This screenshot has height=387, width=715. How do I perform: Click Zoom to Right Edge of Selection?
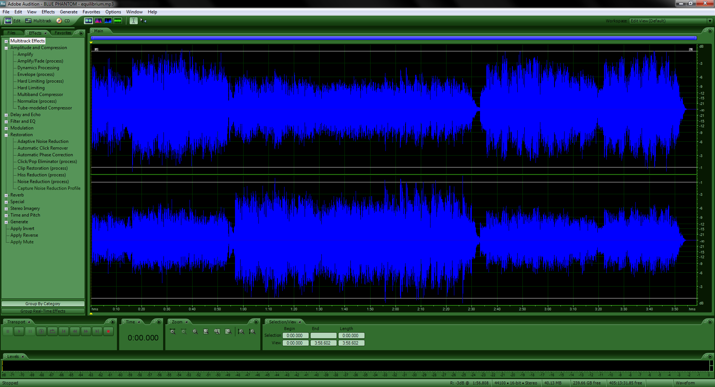click(228, 331)
